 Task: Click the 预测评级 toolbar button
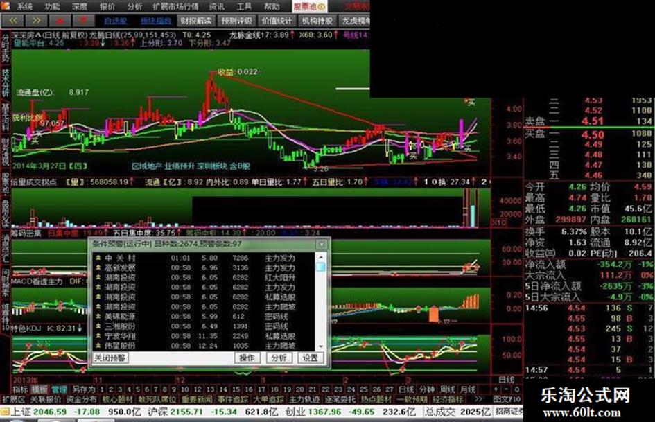point(237,21)
